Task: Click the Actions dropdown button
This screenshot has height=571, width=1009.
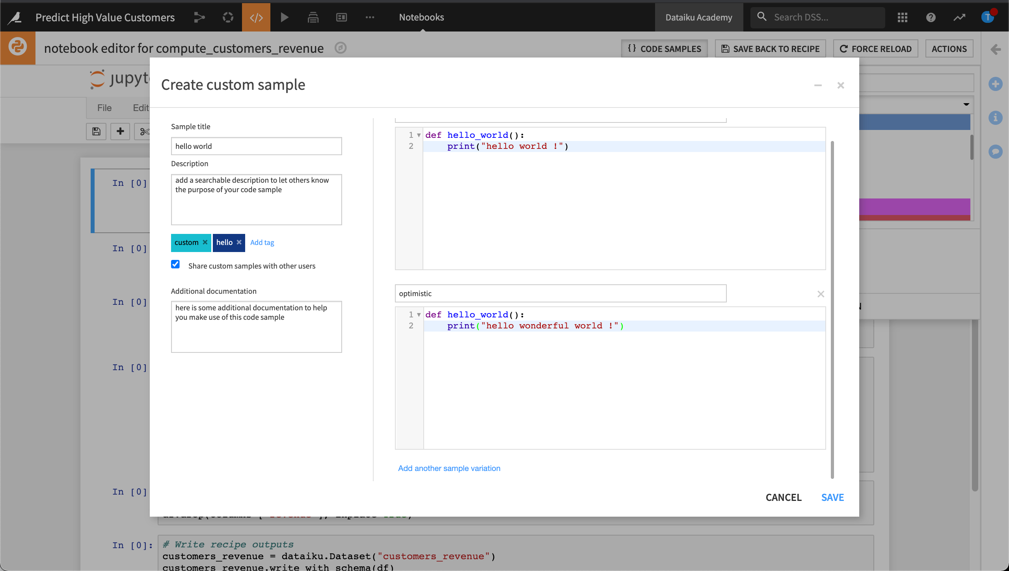Action: [949, 48]
